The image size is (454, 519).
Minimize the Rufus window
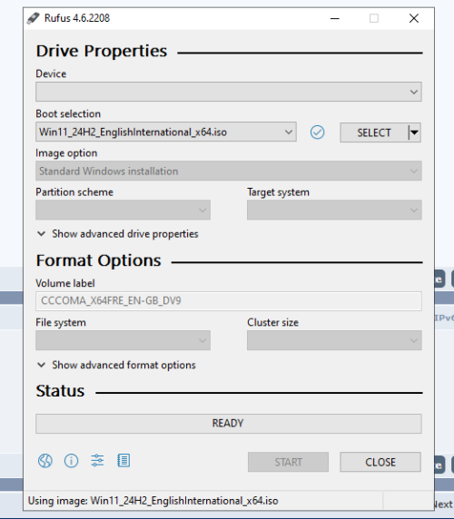[x=335, y=18]
